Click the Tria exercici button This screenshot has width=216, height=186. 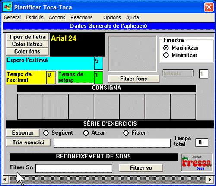[29, 142]
